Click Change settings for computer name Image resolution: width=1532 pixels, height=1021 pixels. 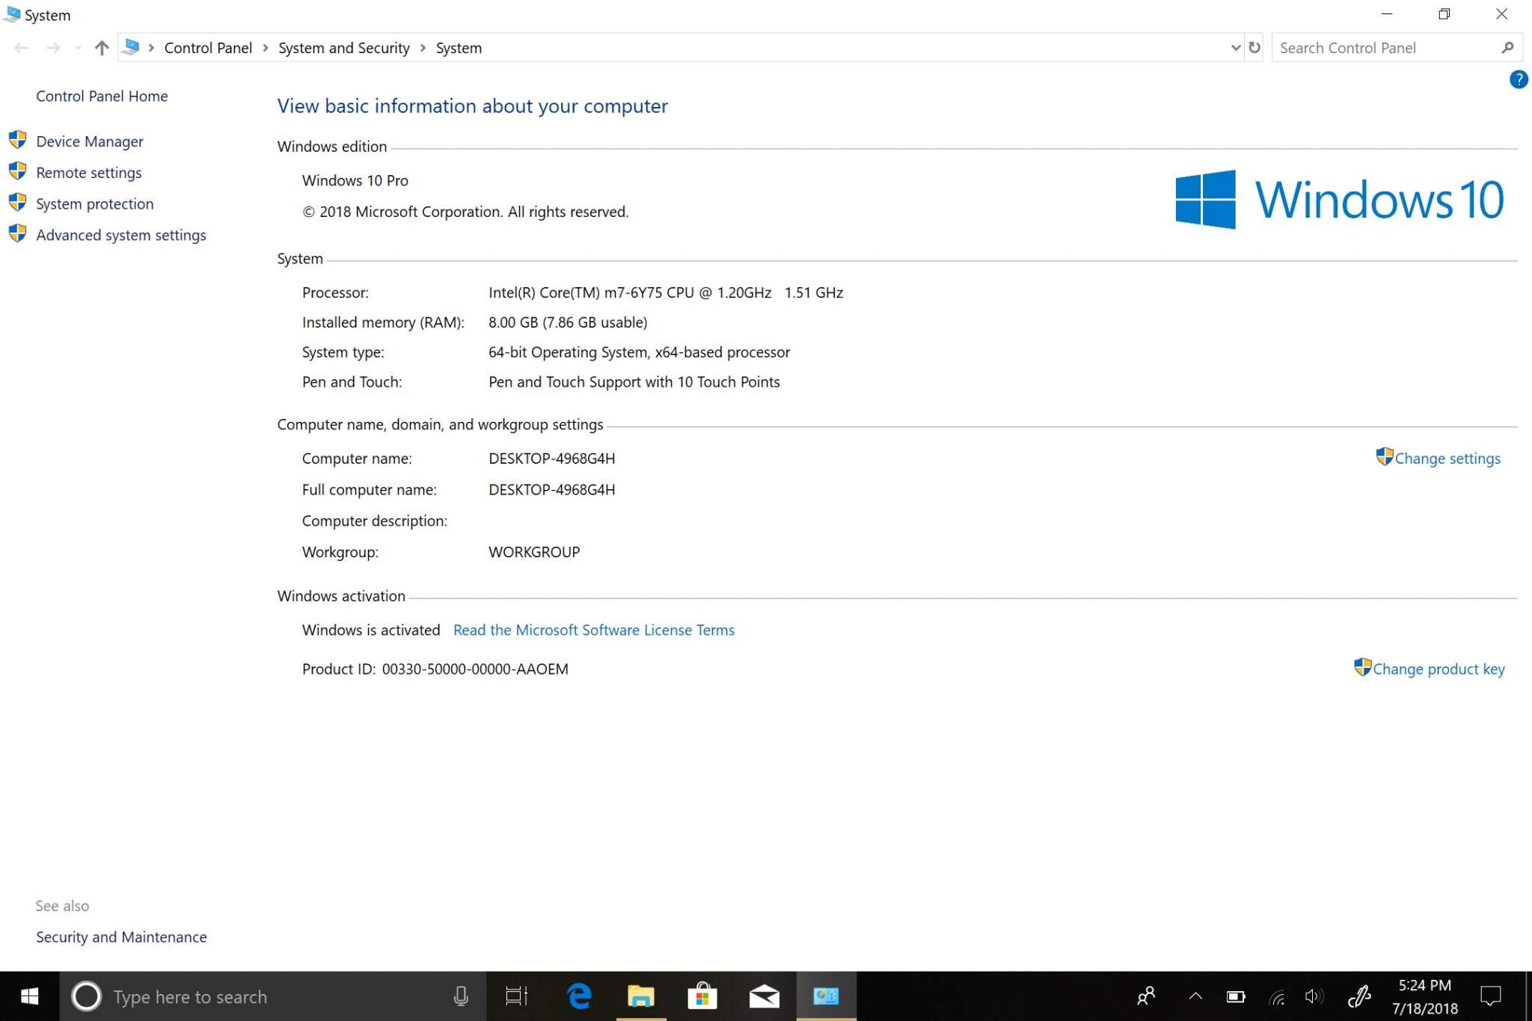coord(1447,459)
